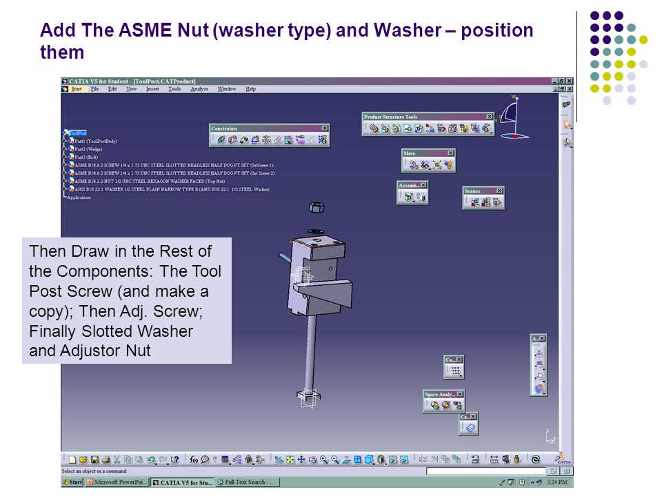Click the Fix Together paperclip icon
The height and width of the screenshot is (497, 662).
[x=277, y=139]
